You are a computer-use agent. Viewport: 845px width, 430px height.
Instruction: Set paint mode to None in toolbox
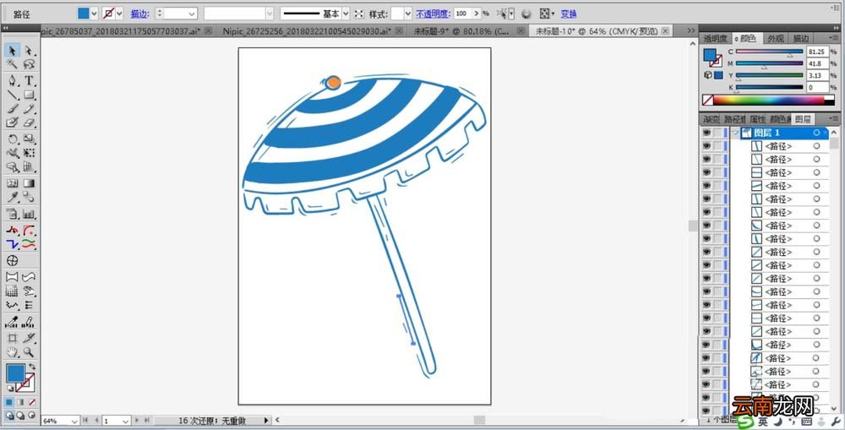(x=32, y=402)
